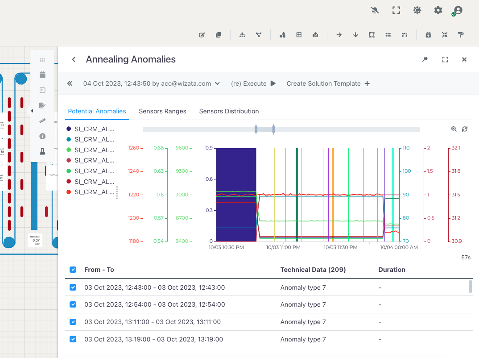Image resolution: width=479 pixels, height=358 pixels.
Task: Expand the Annealing Anomalies panel to fullscreen
Action: pos(445,60)
